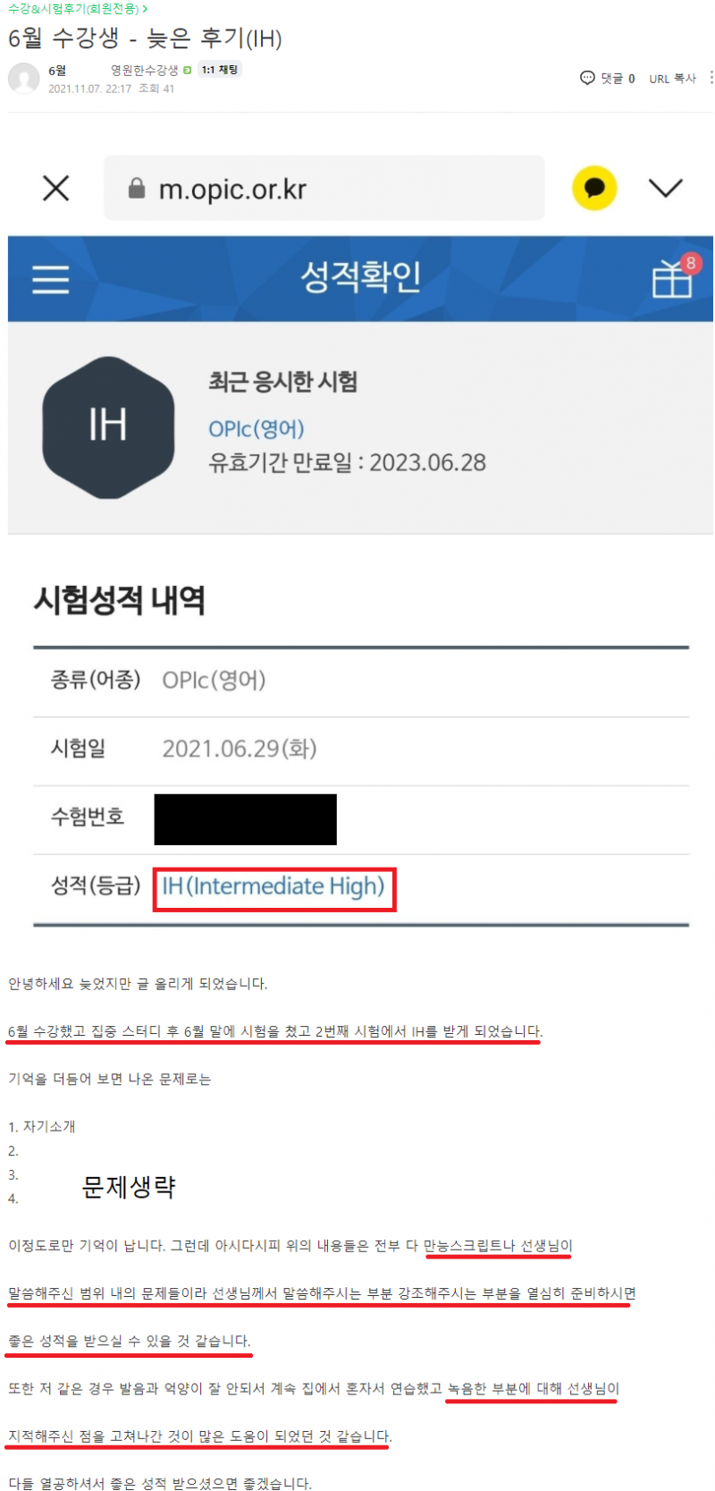Copy the post URL via URL 복사
Screen dimensions: 715x1491
[672, 79]
